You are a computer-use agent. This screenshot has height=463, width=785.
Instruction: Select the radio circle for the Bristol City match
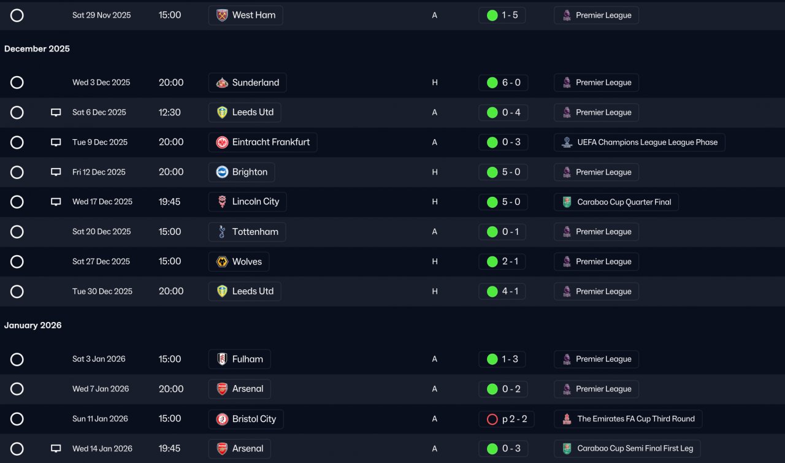[x=17, y=419]
